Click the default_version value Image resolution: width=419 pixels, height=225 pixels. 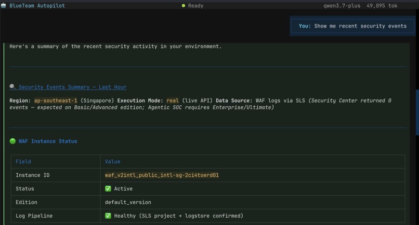coord(128,202)
